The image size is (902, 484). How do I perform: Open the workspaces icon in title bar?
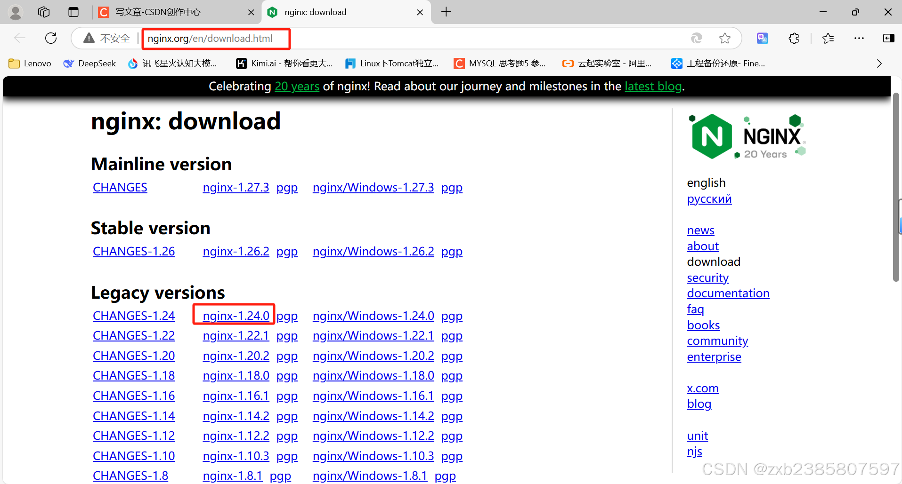44,12
